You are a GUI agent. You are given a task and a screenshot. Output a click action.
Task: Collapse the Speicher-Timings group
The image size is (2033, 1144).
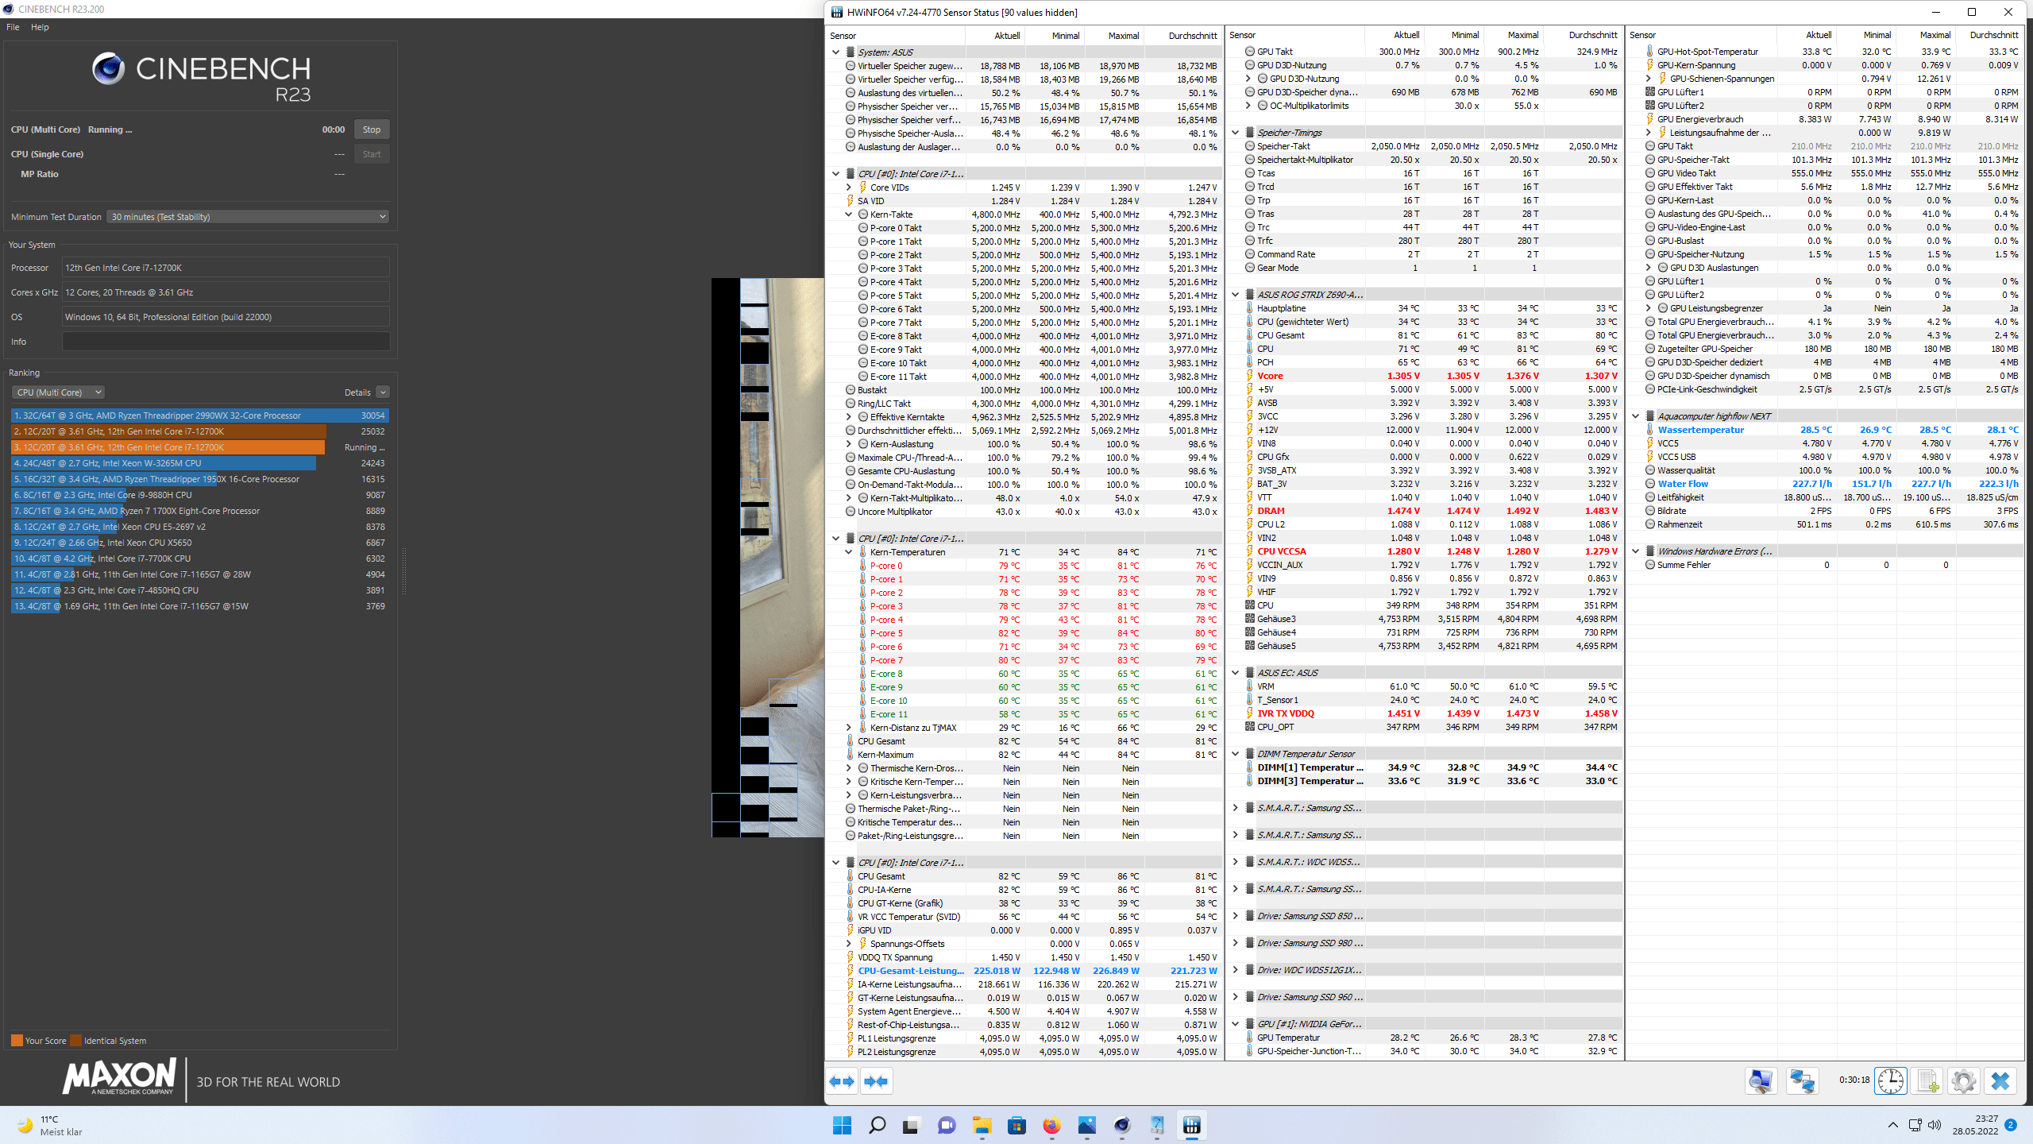[1235, 133]
